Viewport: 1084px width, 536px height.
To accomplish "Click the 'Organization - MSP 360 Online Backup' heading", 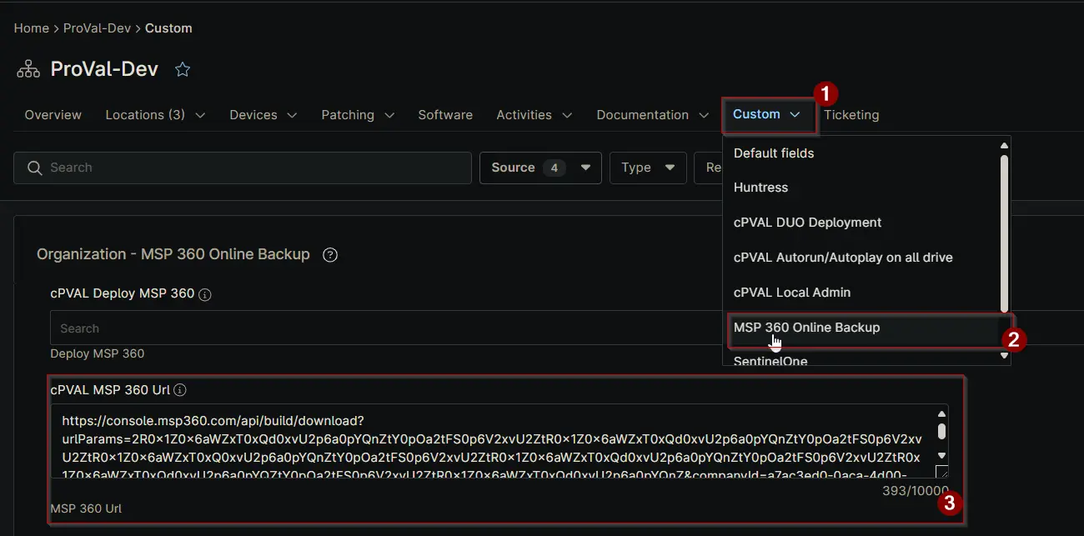I will (x=173, y=254).
